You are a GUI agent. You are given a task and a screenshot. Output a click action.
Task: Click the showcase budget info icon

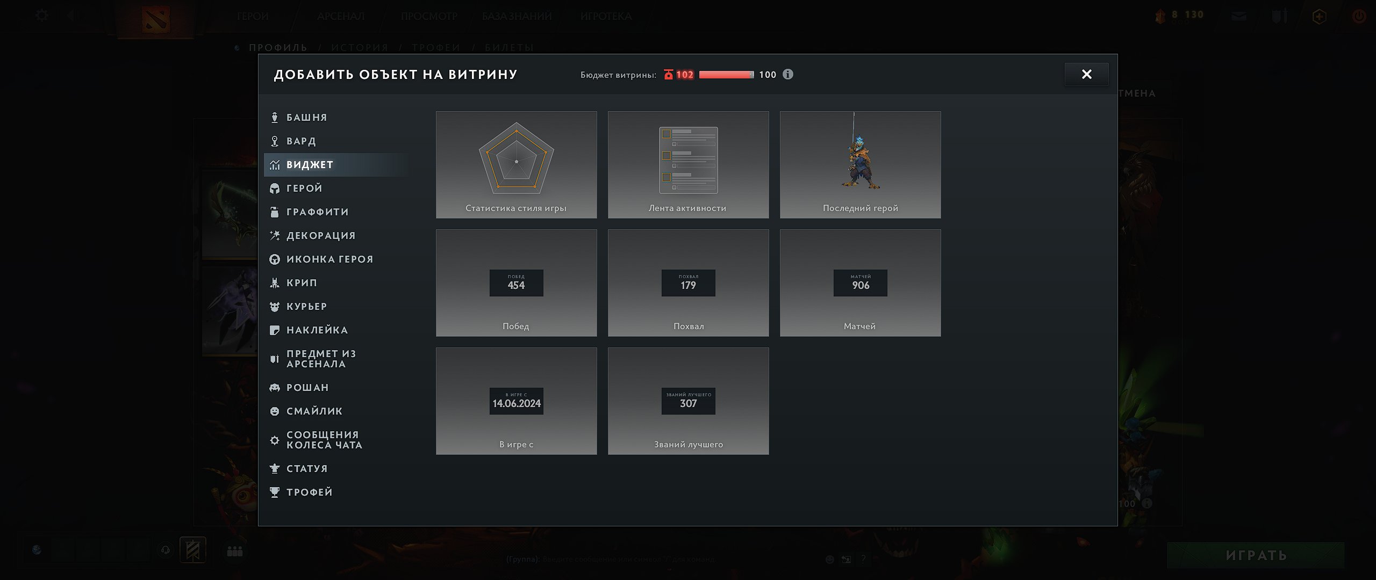[788, 74]
